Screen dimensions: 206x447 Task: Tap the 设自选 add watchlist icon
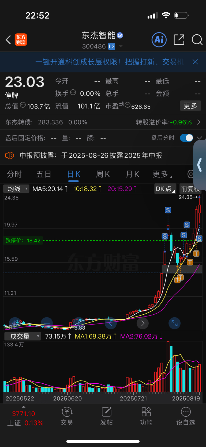[186, 416]
